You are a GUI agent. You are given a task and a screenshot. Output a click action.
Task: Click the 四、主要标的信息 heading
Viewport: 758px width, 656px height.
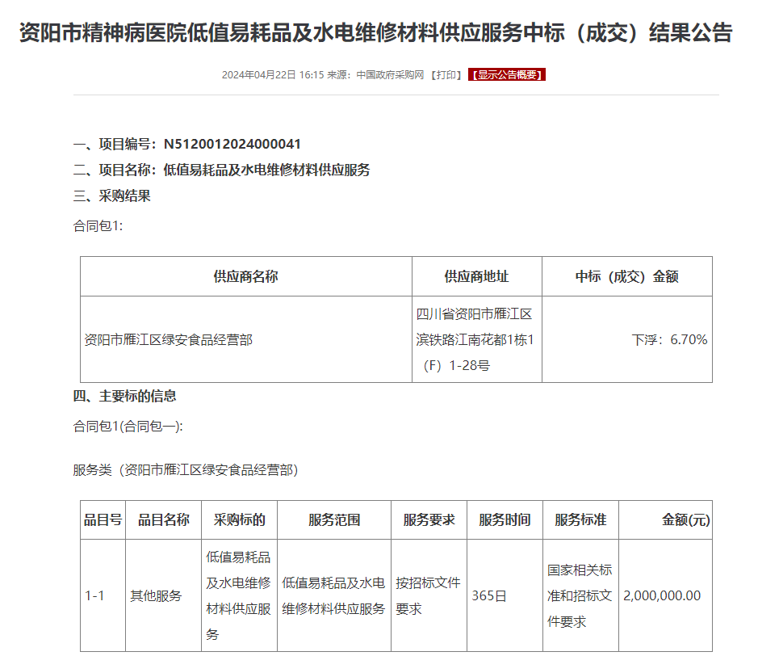point(125,396)
